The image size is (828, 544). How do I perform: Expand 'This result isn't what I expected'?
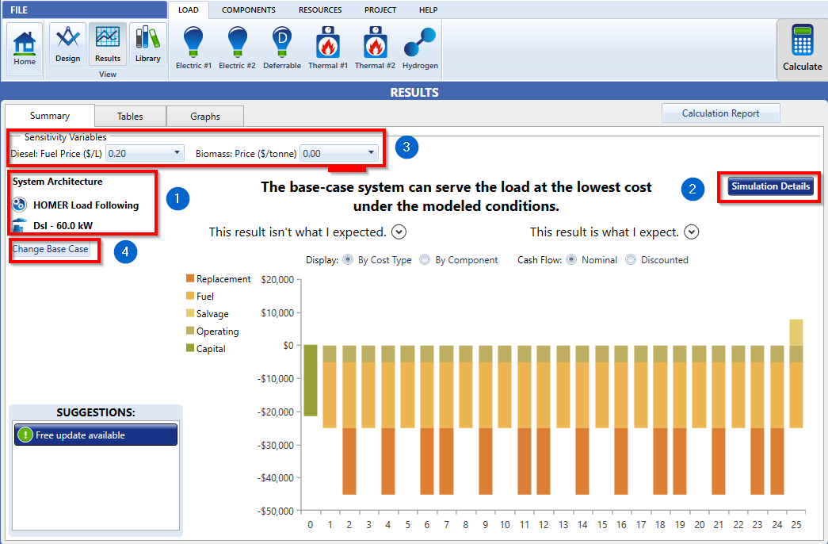(399, 232)
